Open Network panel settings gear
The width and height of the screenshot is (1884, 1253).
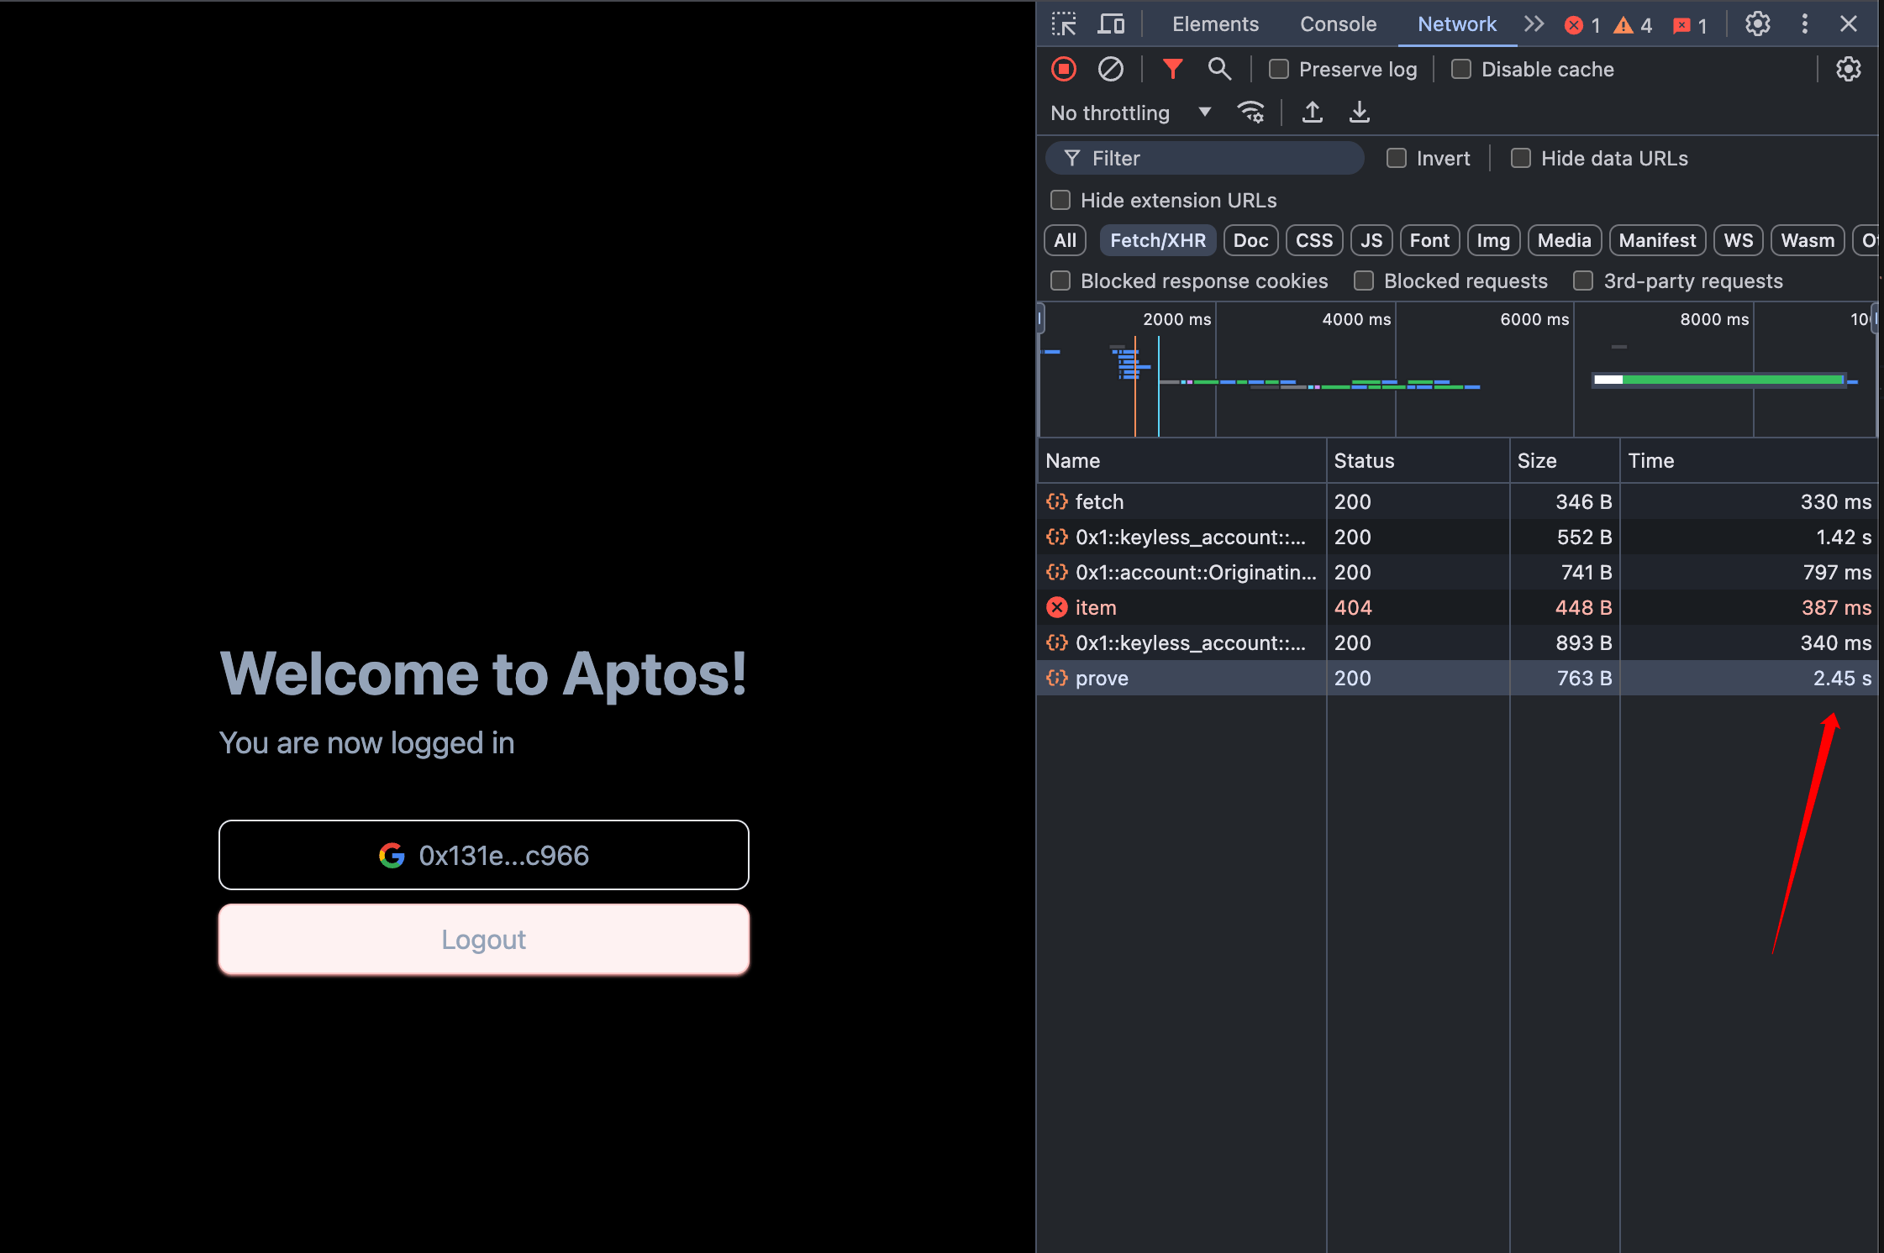1849,69
